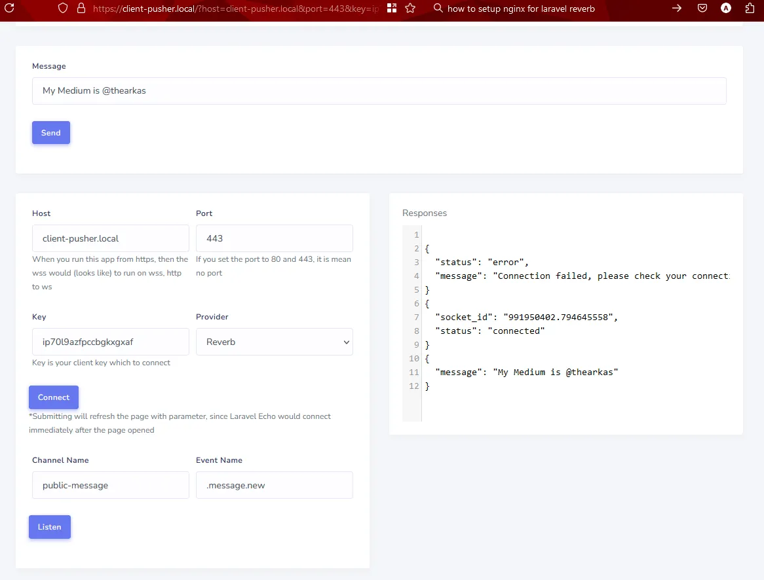Click the grid shortcut icon in the toolbar
764x580 pixels.
(x=391, y=8)
